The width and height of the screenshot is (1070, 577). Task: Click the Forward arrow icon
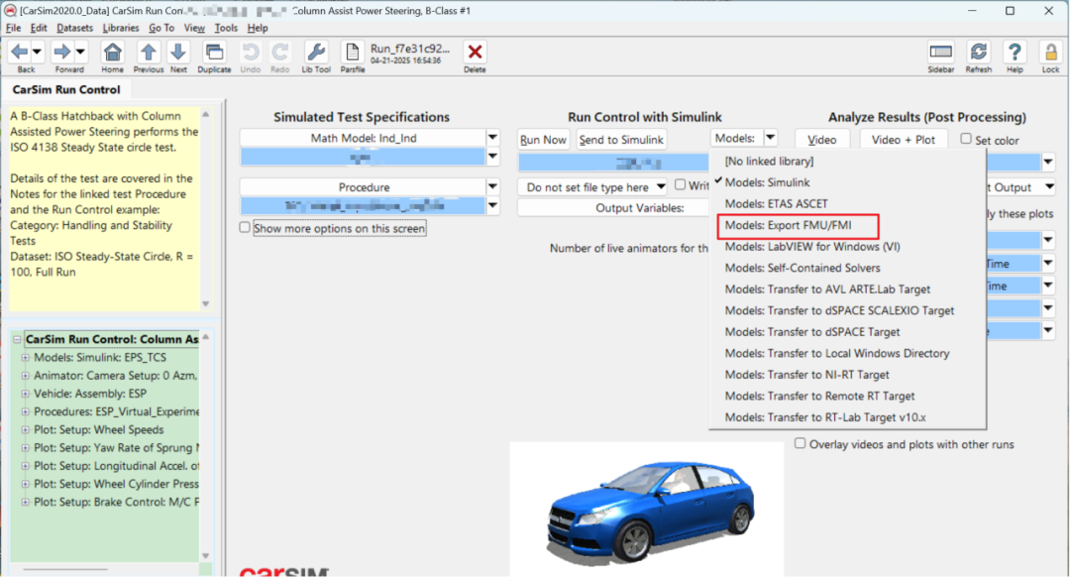(x=62, y=52)
